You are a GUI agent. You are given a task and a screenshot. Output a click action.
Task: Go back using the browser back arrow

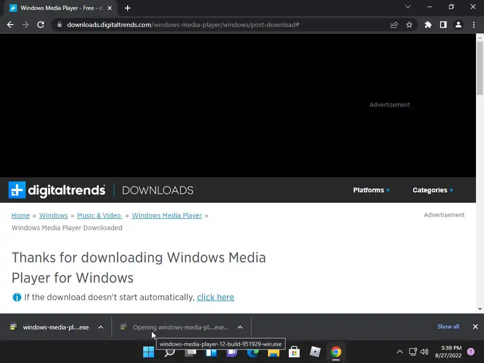pyautogui.click(x=10, y=25)
